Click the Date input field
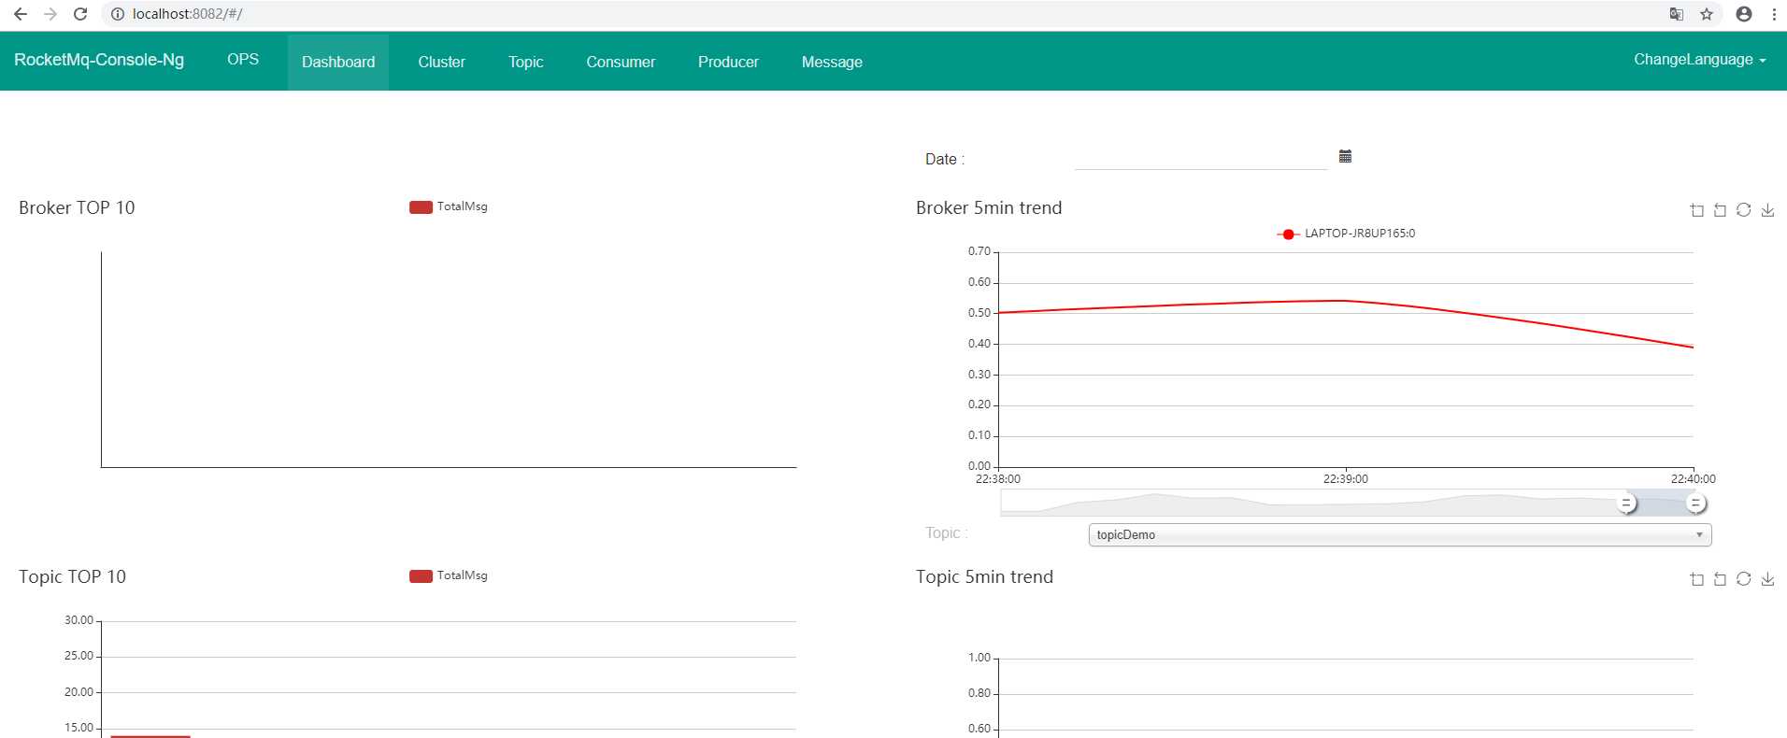The image size is (1787, 738). click(x=1201, y=158)
